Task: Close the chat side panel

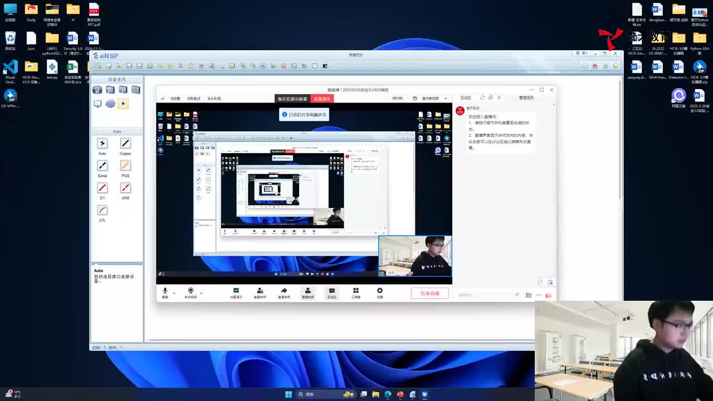Action: pos(499,97)
